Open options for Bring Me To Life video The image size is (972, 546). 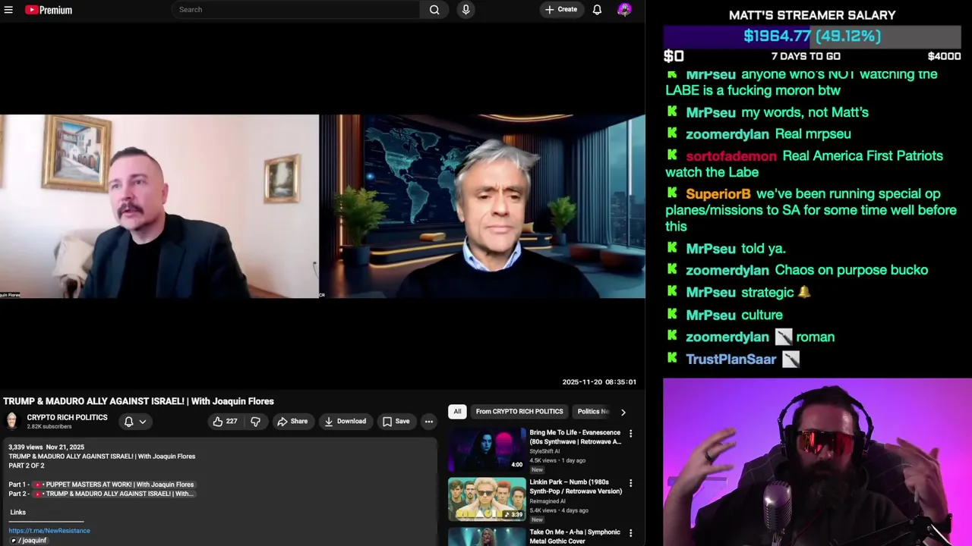tap(630, 434)
